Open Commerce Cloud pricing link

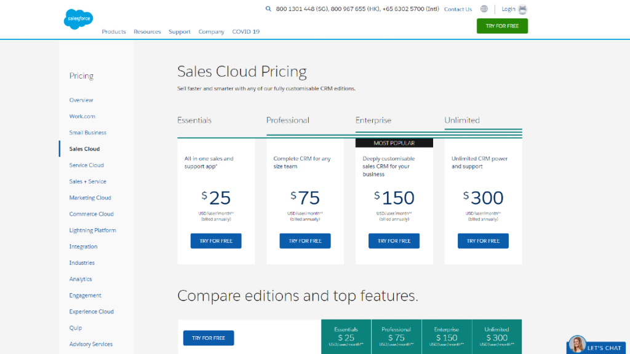pyautogui.click(x=91, y=214)
